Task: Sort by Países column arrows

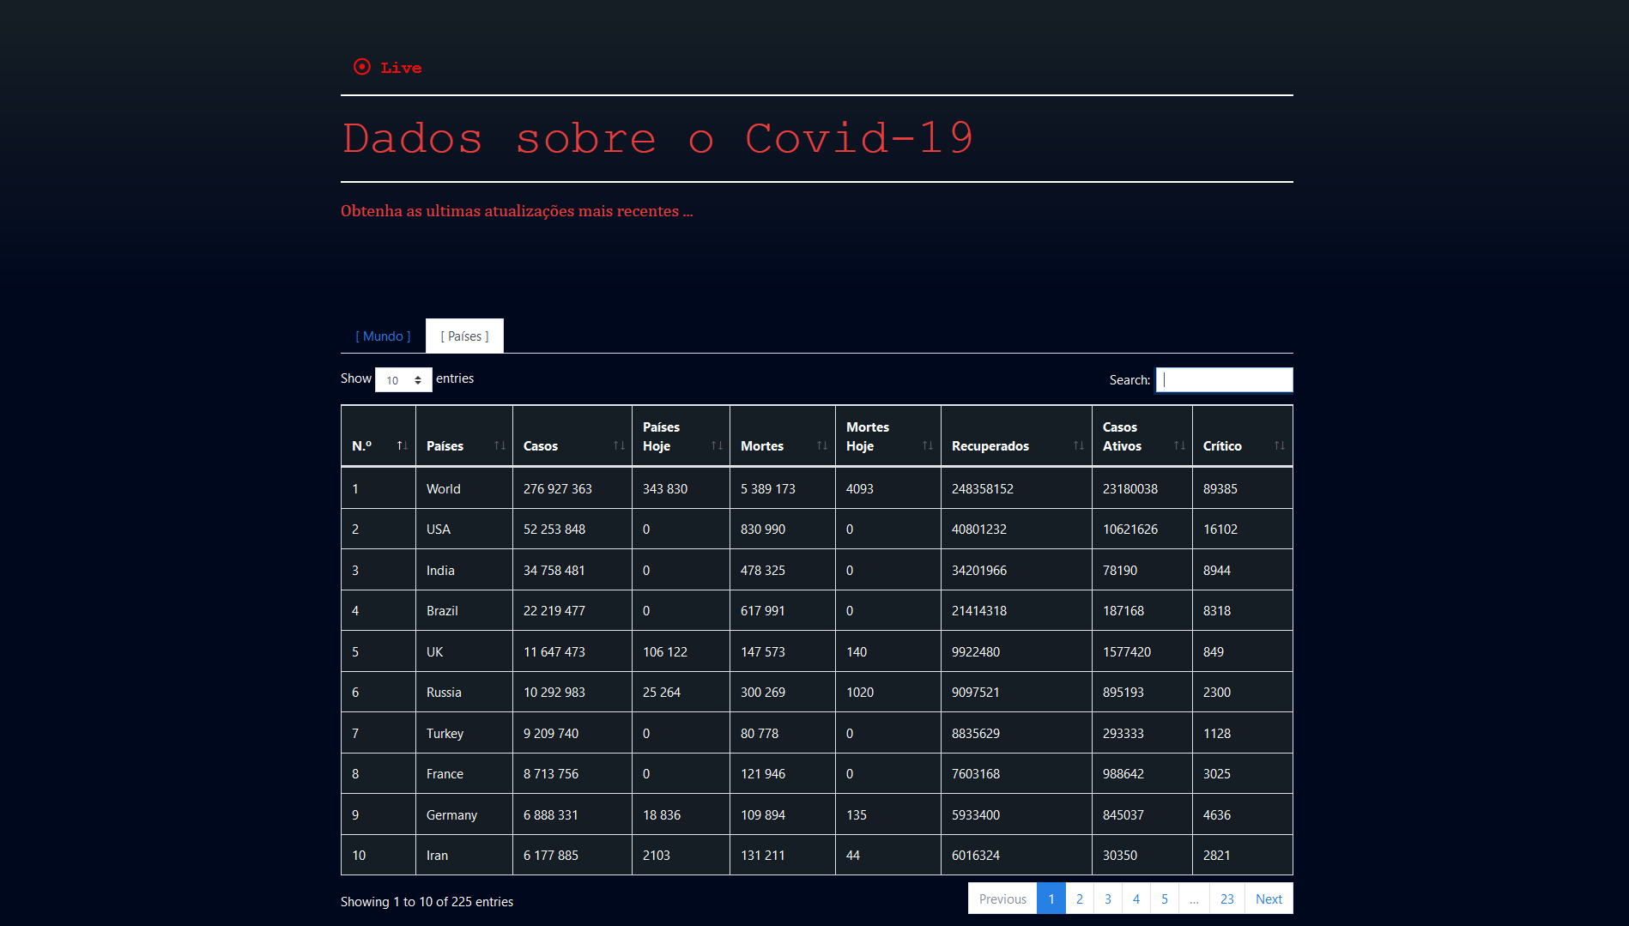Action: pos(500,445)
